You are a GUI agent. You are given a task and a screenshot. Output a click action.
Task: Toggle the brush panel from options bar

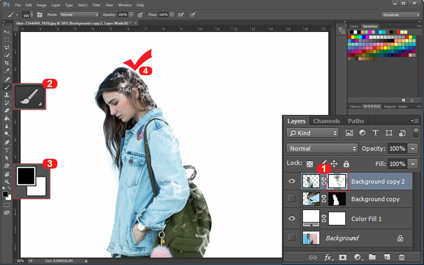pyautogui.click(x=40, y=15)
